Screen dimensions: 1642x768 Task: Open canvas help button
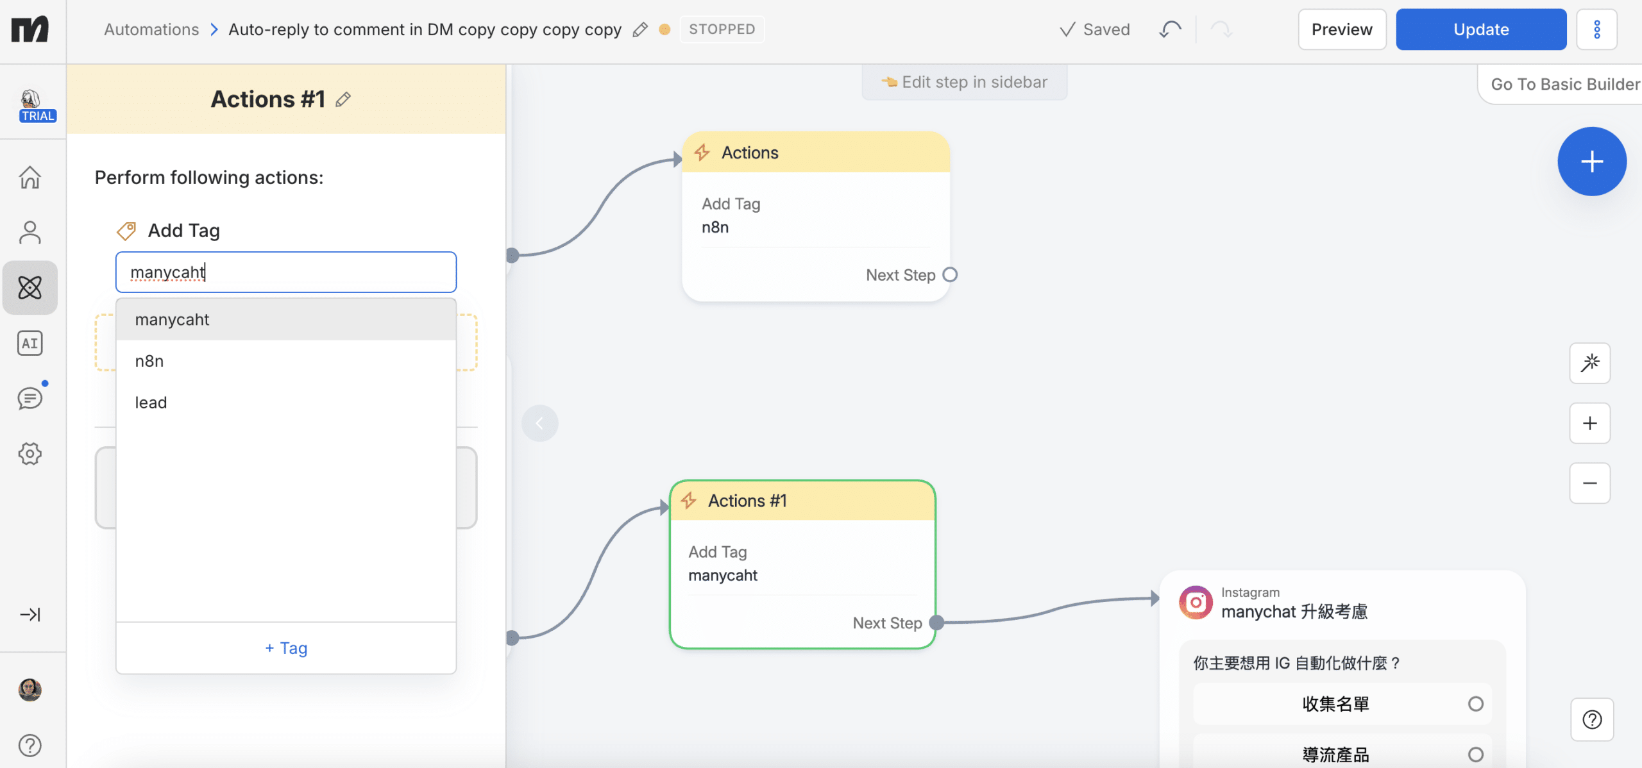click(1592, 719)
